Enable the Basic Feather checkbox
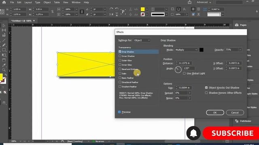 [120, 78]
